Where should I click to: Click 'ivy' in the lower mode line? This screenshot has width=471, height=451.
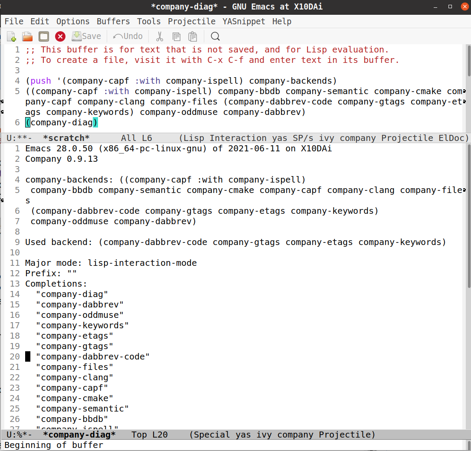pyautogui.click(x=264, y=435)
